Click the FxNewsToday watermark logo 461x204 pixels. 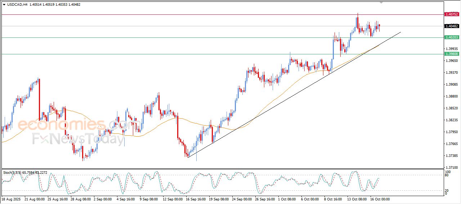[x=77, y=139]
